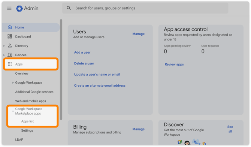251x147 pixels.
Task: Open Marketplace apps Settings
Action: pos(27,130)
